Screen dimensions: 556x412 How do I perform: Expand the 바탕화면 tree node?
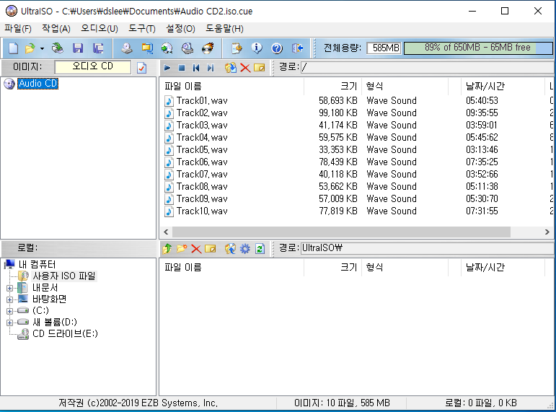[x=9, y=299]
